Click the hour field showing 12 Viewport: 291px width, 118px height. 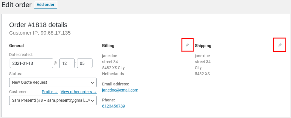67,63
